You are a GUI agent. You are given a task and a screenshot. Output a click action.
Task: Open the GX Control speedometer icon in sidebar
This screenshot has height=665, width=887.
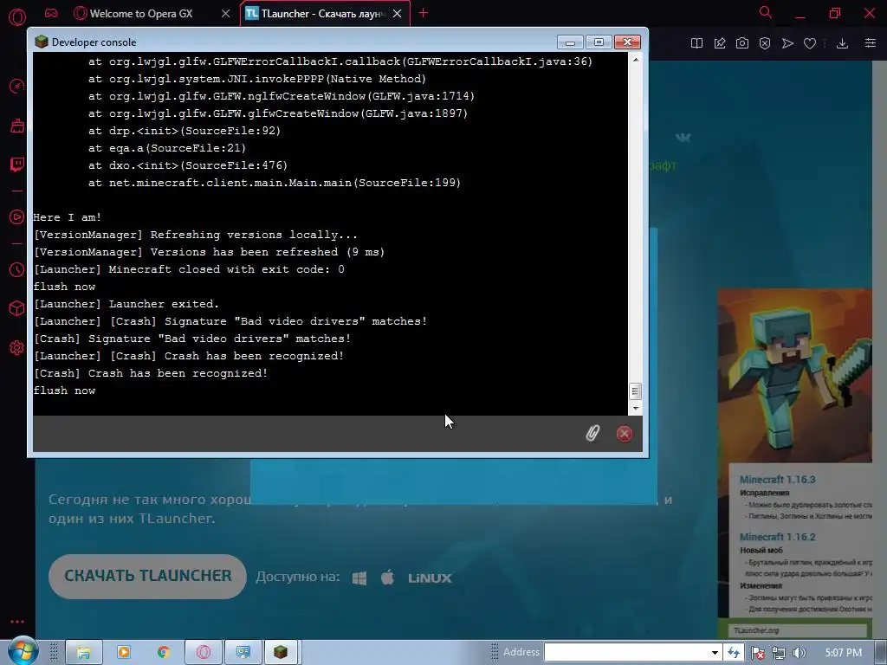(17, 86)
